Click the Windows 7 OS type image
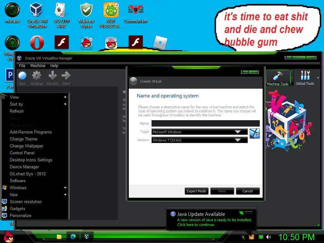The width and height of the screenshot is (324, 243). coord(255,134)
